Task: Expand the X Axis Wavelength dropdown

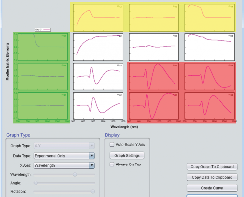Action: pos(64,165)
